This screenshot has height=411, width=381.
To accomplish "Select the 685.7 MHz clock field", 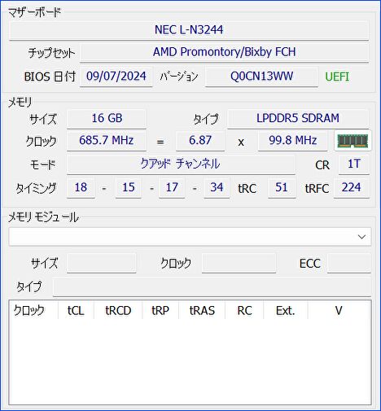I will click(107, 141).
